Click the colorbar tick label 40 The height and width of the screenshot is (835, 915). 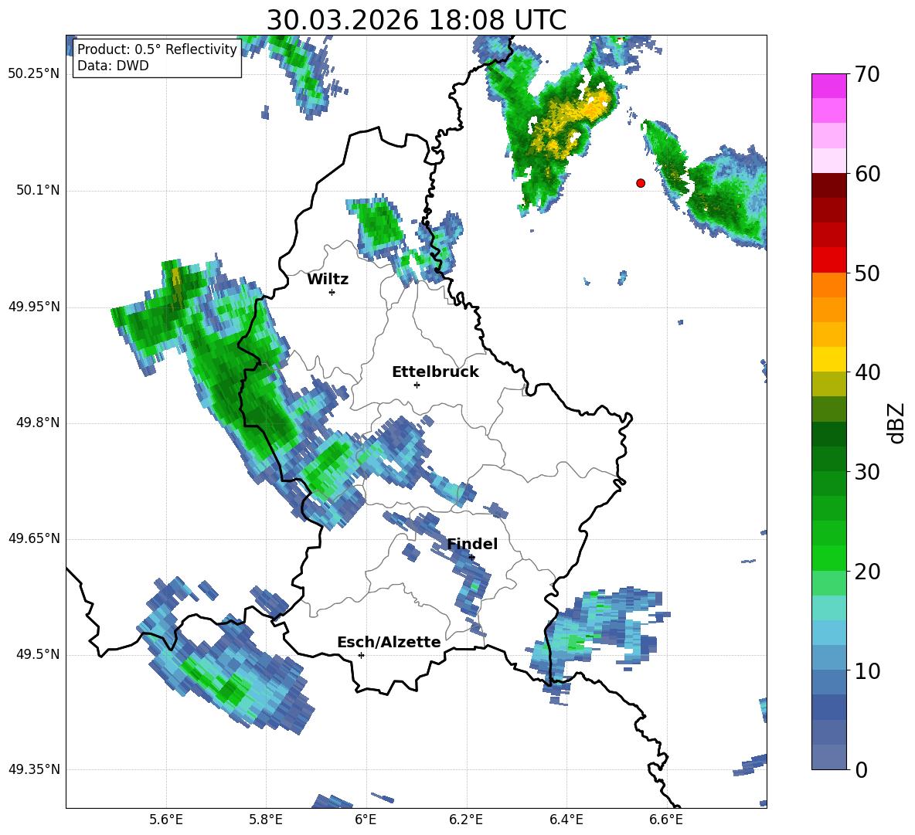click(x=867, y=372)
